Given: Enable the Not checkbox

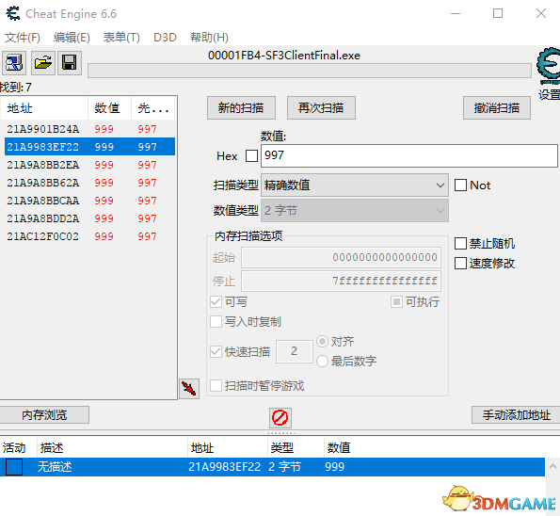Looking at the screenshot, I should click(460, 185).
